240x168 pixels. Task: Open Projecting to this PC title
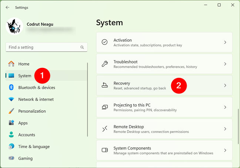(132, 105)
